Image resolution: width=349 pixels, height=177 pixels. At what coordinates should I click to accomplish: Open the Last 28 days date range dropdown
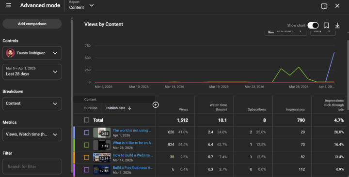point(32,72)
